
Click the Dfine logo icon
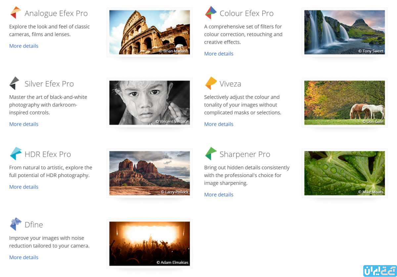coord(16,224)
